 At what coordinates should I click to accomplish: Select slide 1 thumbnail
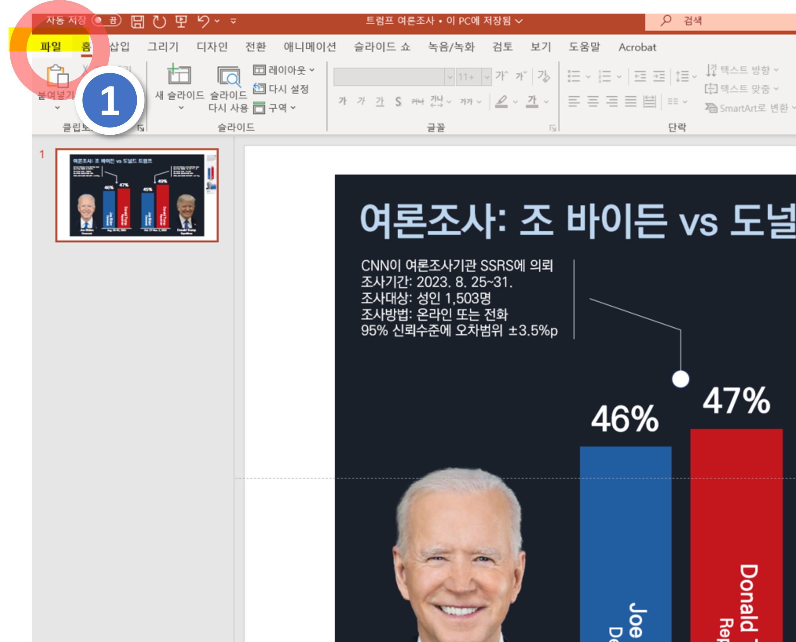click(137, 195)
